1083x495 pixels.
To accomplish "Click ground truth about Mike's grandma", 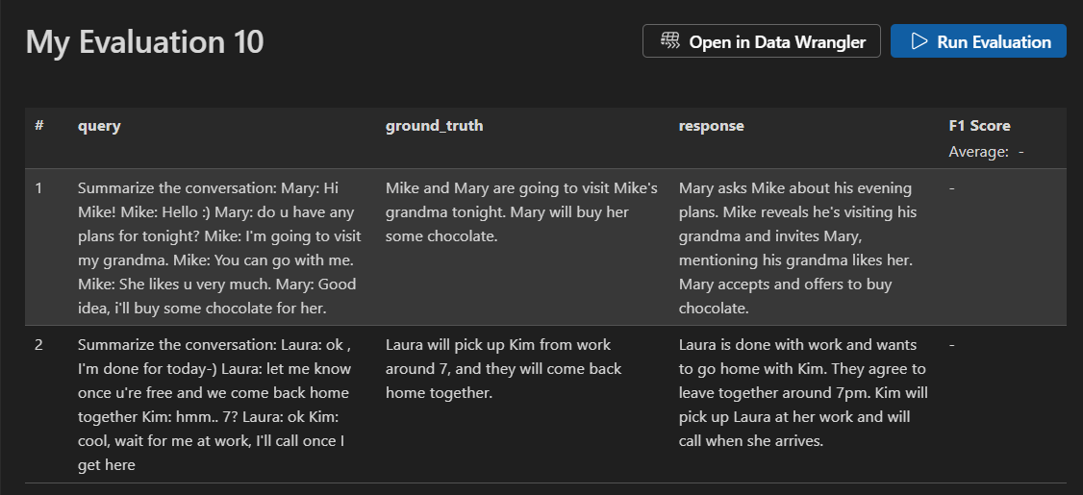I will coord(521,211).
